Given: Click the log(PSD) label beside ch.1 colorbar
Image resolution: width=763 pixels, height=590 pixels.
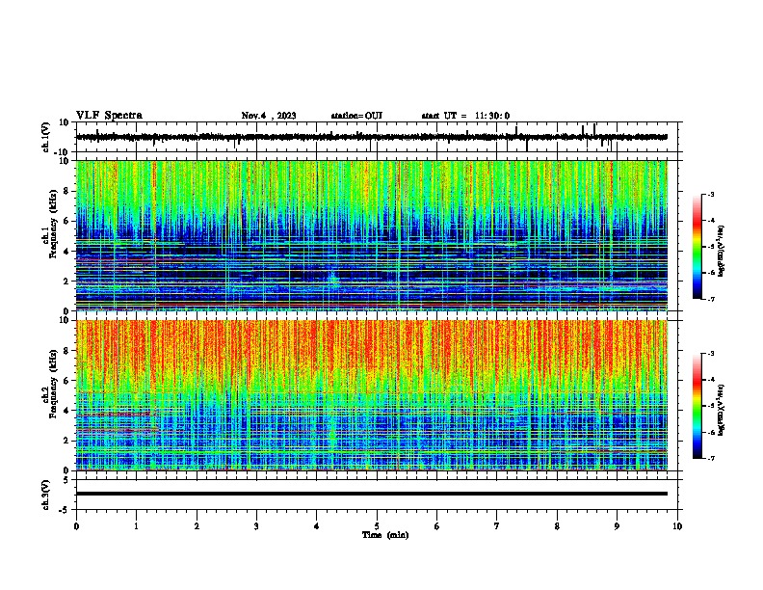Looking at the screenshot, I should click(x=721, y=251).
